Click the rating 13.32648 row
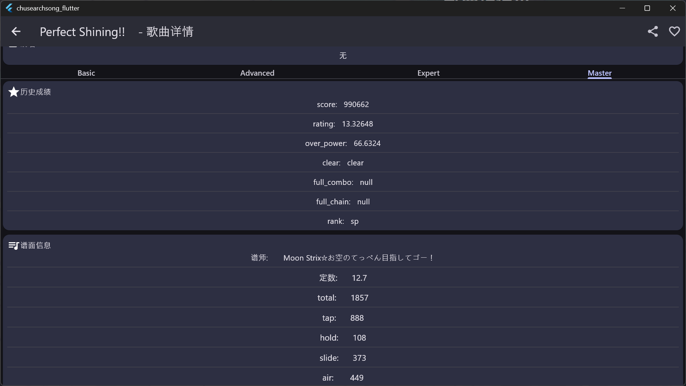The width and height of the screenshot is (686, 386). (343, 124)
